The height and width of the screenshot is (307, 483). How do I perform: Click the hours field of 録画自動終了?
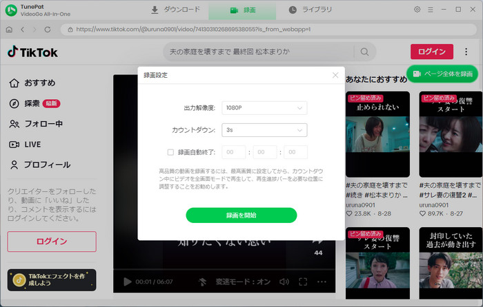coord(233,152)
